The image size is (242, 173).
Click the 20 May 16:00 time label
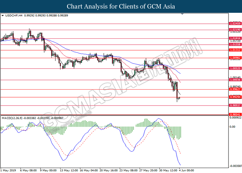coord(109,170)
